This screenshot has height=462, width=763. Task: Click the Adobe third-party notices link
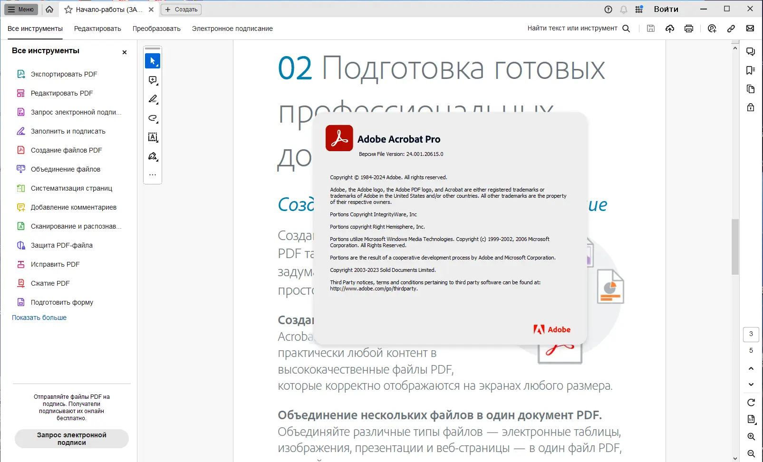point(374,288)
